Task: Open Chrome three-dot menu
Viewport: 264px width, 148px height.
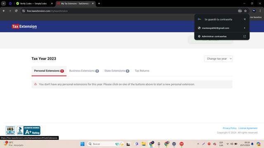Action: [260, 11]
